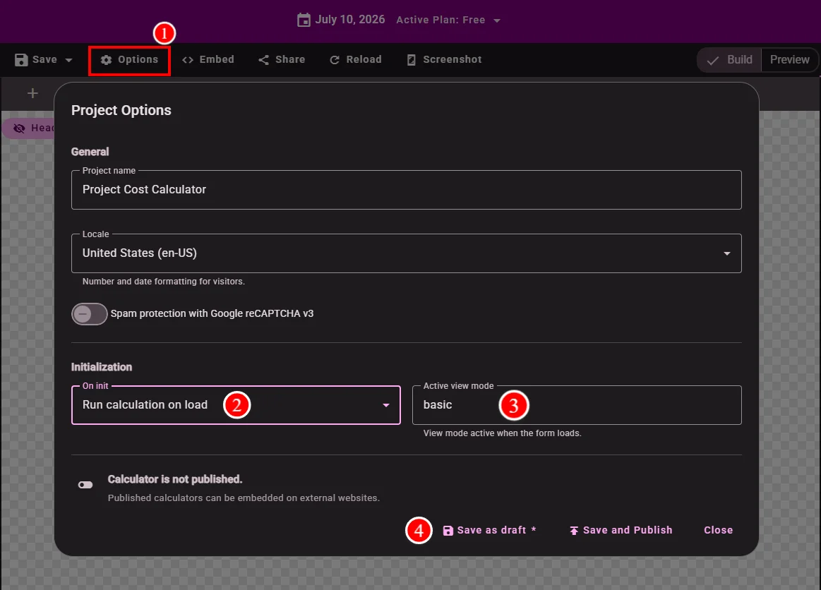Click the calendar icon beside July 10, 2026
This screenshot has height=590, width=821.
click(304, 20)
